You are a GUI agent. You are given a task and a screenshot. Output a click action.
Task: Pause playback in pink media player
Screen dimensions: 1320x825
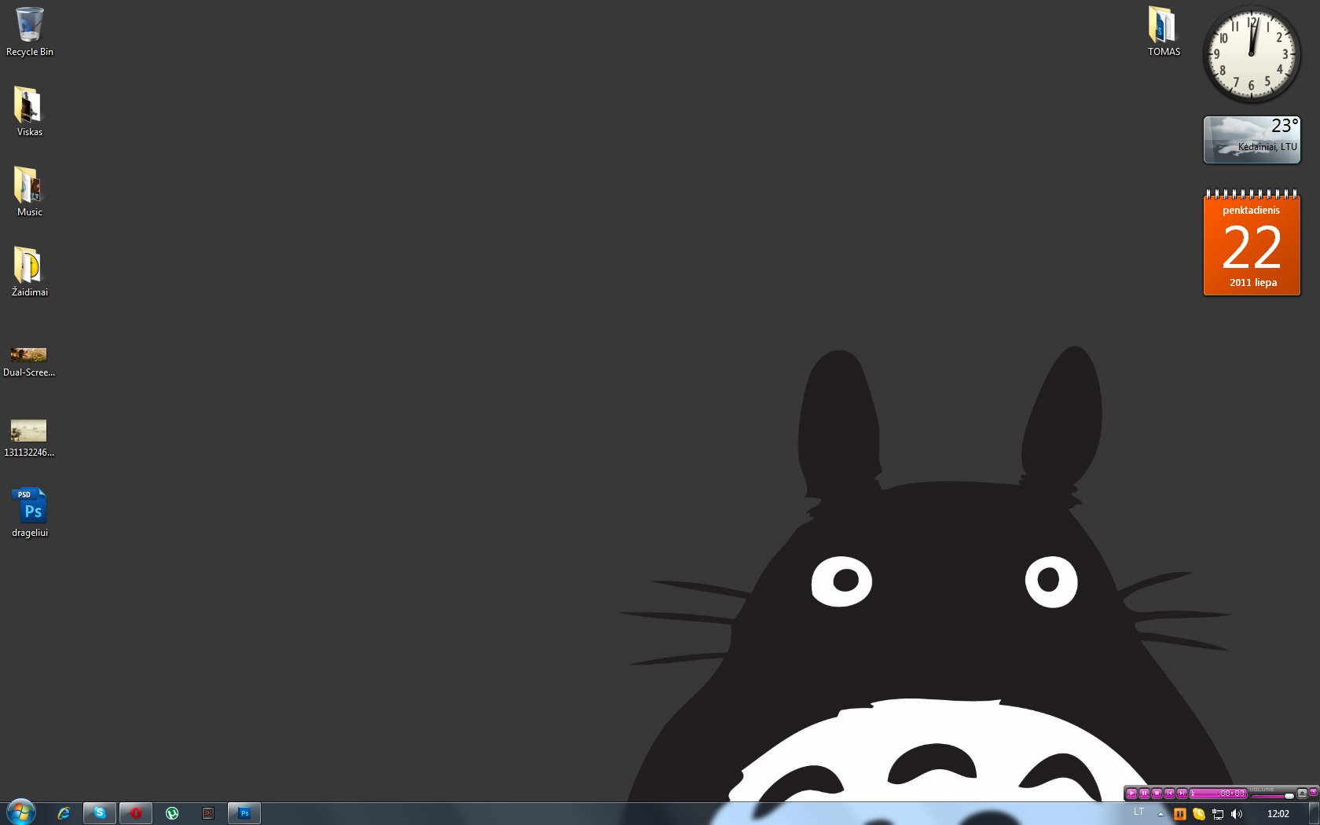1144,794
